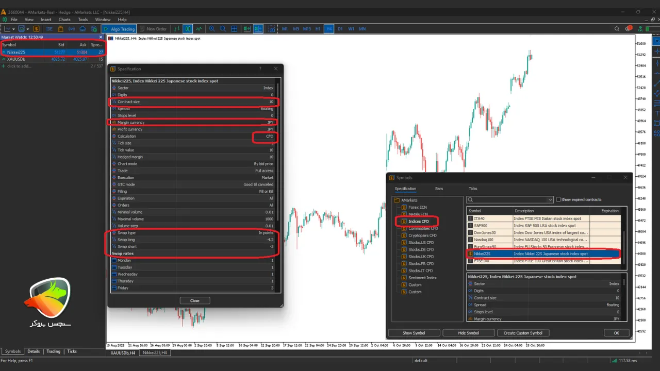The height and width of the screenshot is (371, 660).
Task: Switch timeframe to H4
Action: click(x=329, y=29)
